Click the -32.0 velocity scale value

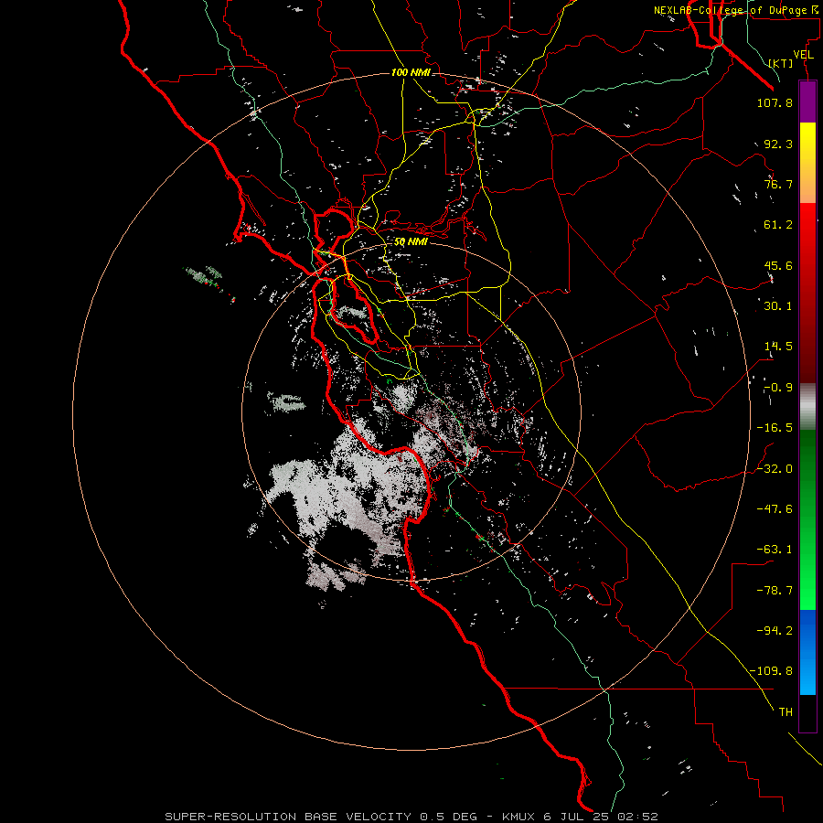click(x=775, y=469)
